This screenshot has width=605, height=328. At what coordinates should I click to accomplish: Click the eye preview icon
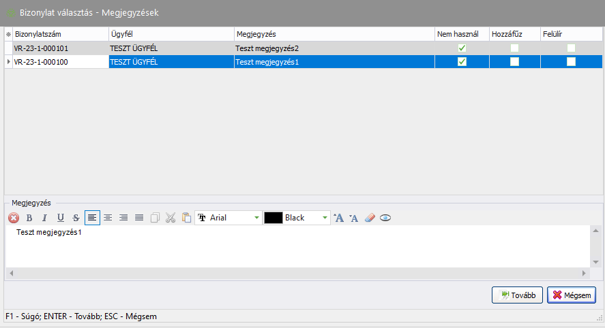click(x=385, y=218)
